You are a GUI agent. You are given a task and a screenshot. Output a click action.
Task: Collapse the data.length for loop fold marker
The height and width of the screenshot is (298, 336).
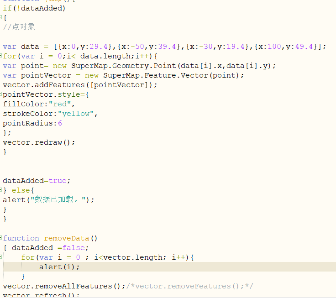[x=1, y=56]
